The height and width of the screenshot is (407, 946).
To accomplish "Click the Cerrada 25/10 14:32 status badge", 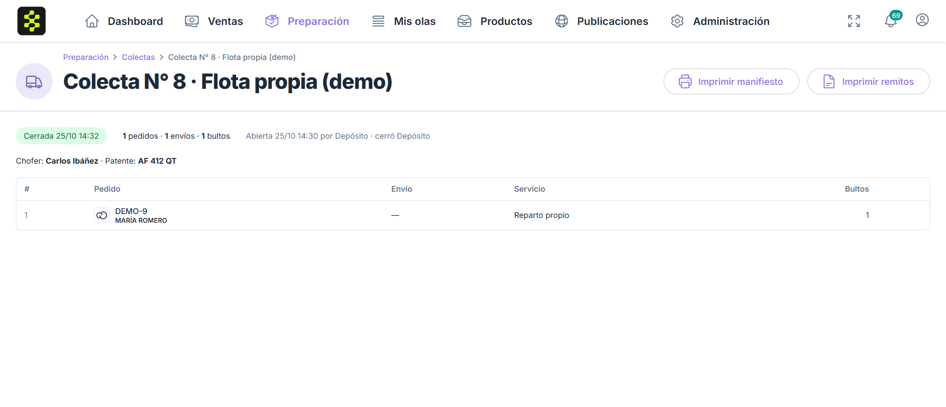I will (x=61, y=136).
